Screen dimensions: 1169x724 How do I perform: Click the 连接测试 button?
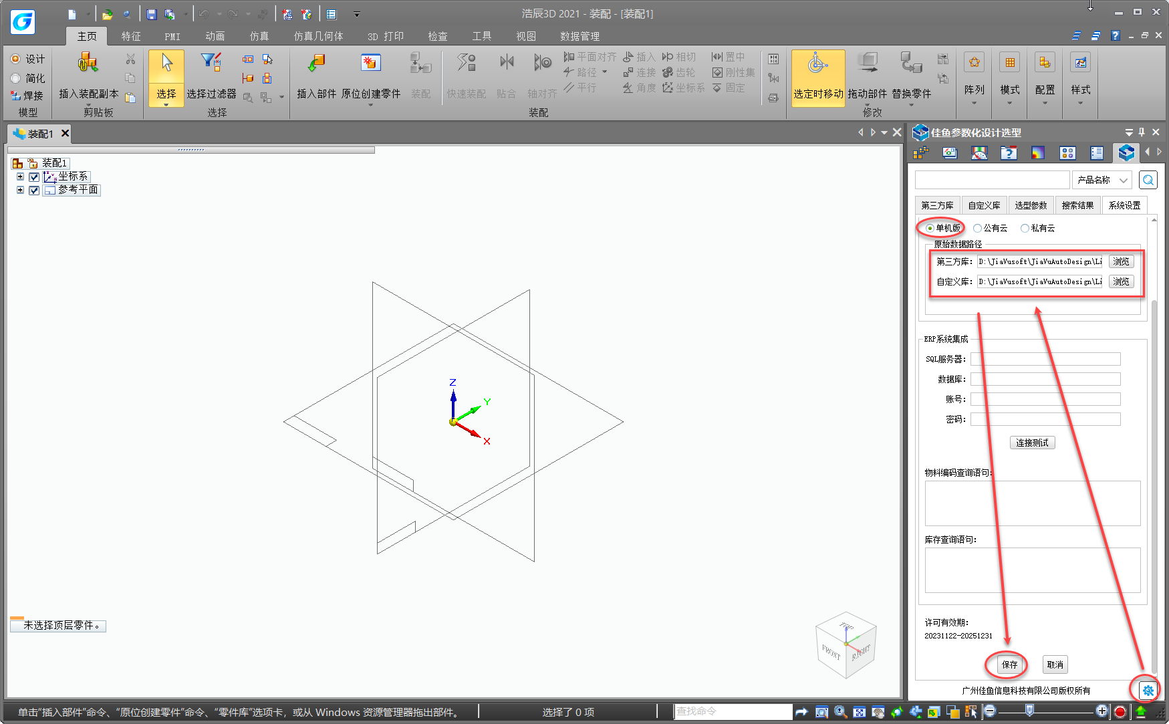[1032, 443]
